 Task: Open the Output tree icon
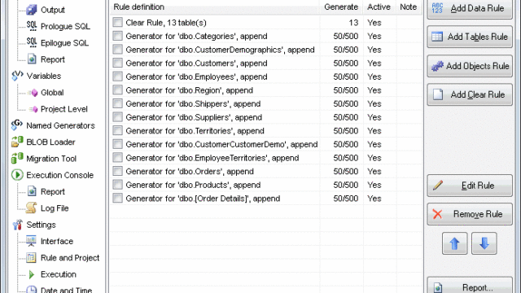pos(32,10)
